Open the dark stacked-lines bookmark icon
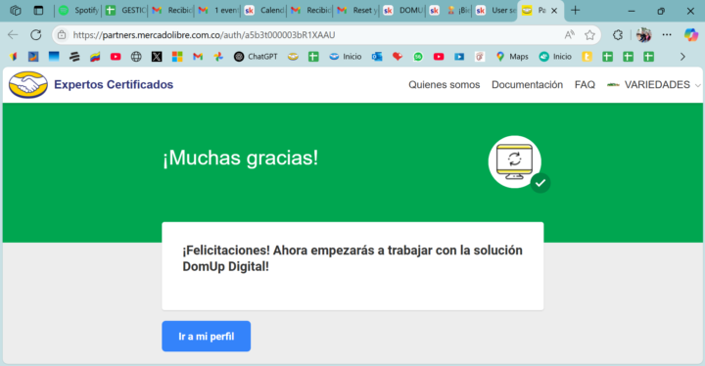 pyautogui.click(x=74, y=57)
